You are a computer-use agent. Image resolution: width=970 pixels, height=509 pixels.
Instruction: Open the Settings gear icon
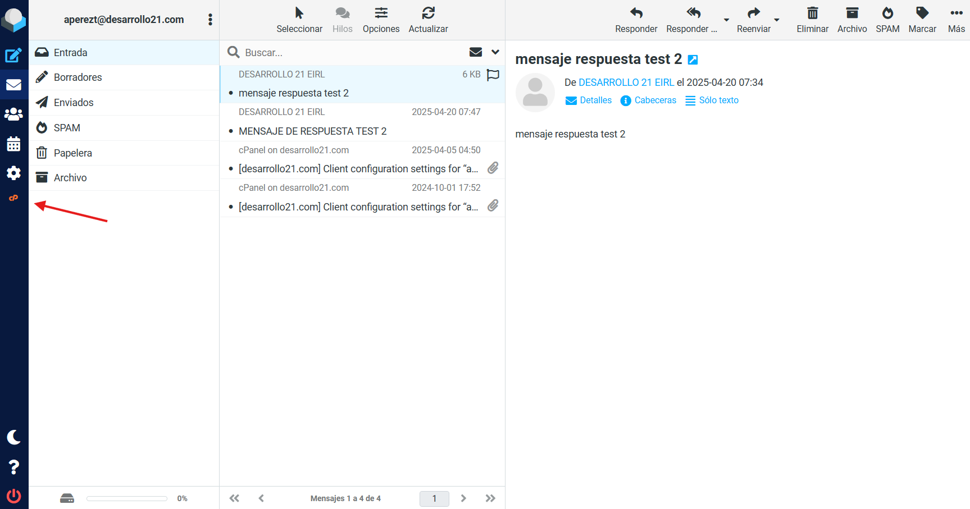pyautogui.click(x=13, y=173)
